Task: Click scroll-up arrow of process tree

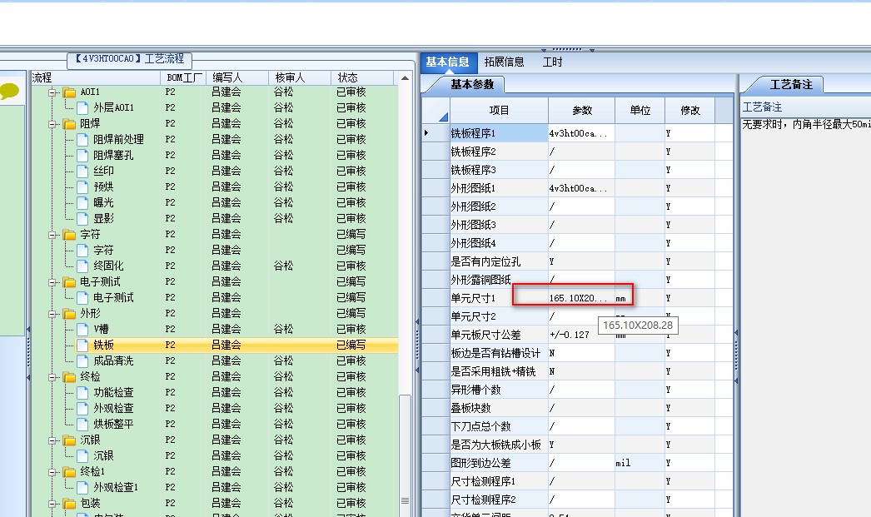Action: coord(405,78)
